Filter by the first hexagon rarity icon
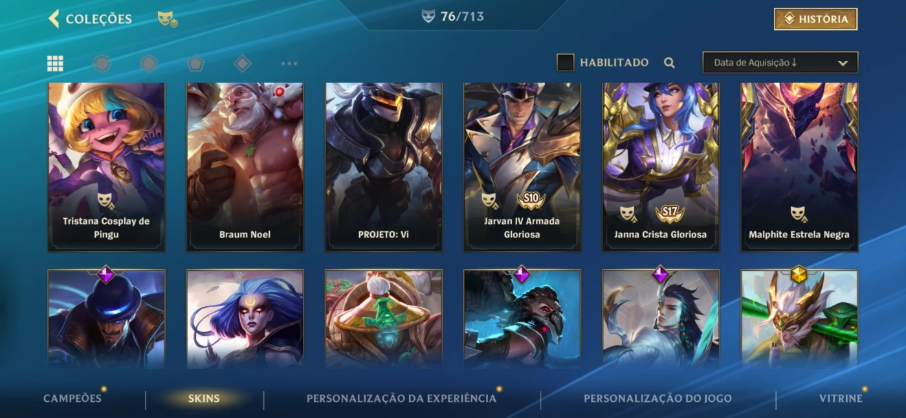The image size is (906, 418). pyautogui.click(x=102, y=63)
